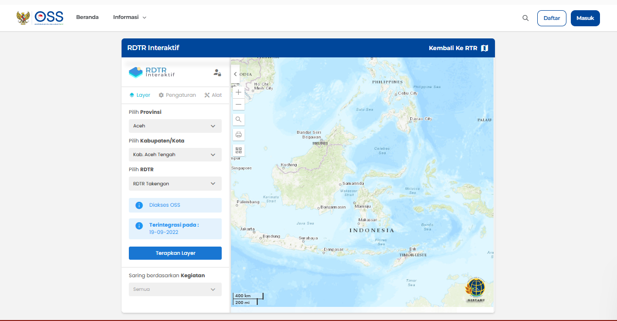Switch to the Alat tab
Viewport: 617px width, 321px height.
[213, 95]
